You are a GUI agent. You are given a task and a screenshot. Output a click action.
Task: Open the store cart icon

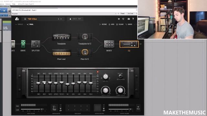coord(119,19)
